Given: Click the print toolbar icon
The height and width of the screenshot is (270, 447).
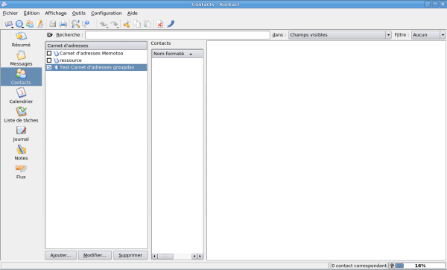Looking at the screenshot, I should pos(63,24).
